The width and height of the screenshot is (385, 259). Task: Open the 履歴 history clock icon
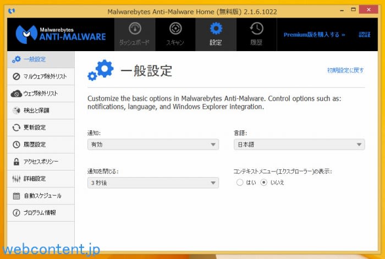[x=256, y=29]
